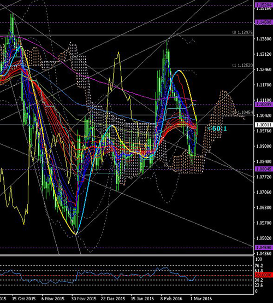This screenshot has width=273, height=303.
Task: Click the t0 1.13976 line label
Action: 242,32
